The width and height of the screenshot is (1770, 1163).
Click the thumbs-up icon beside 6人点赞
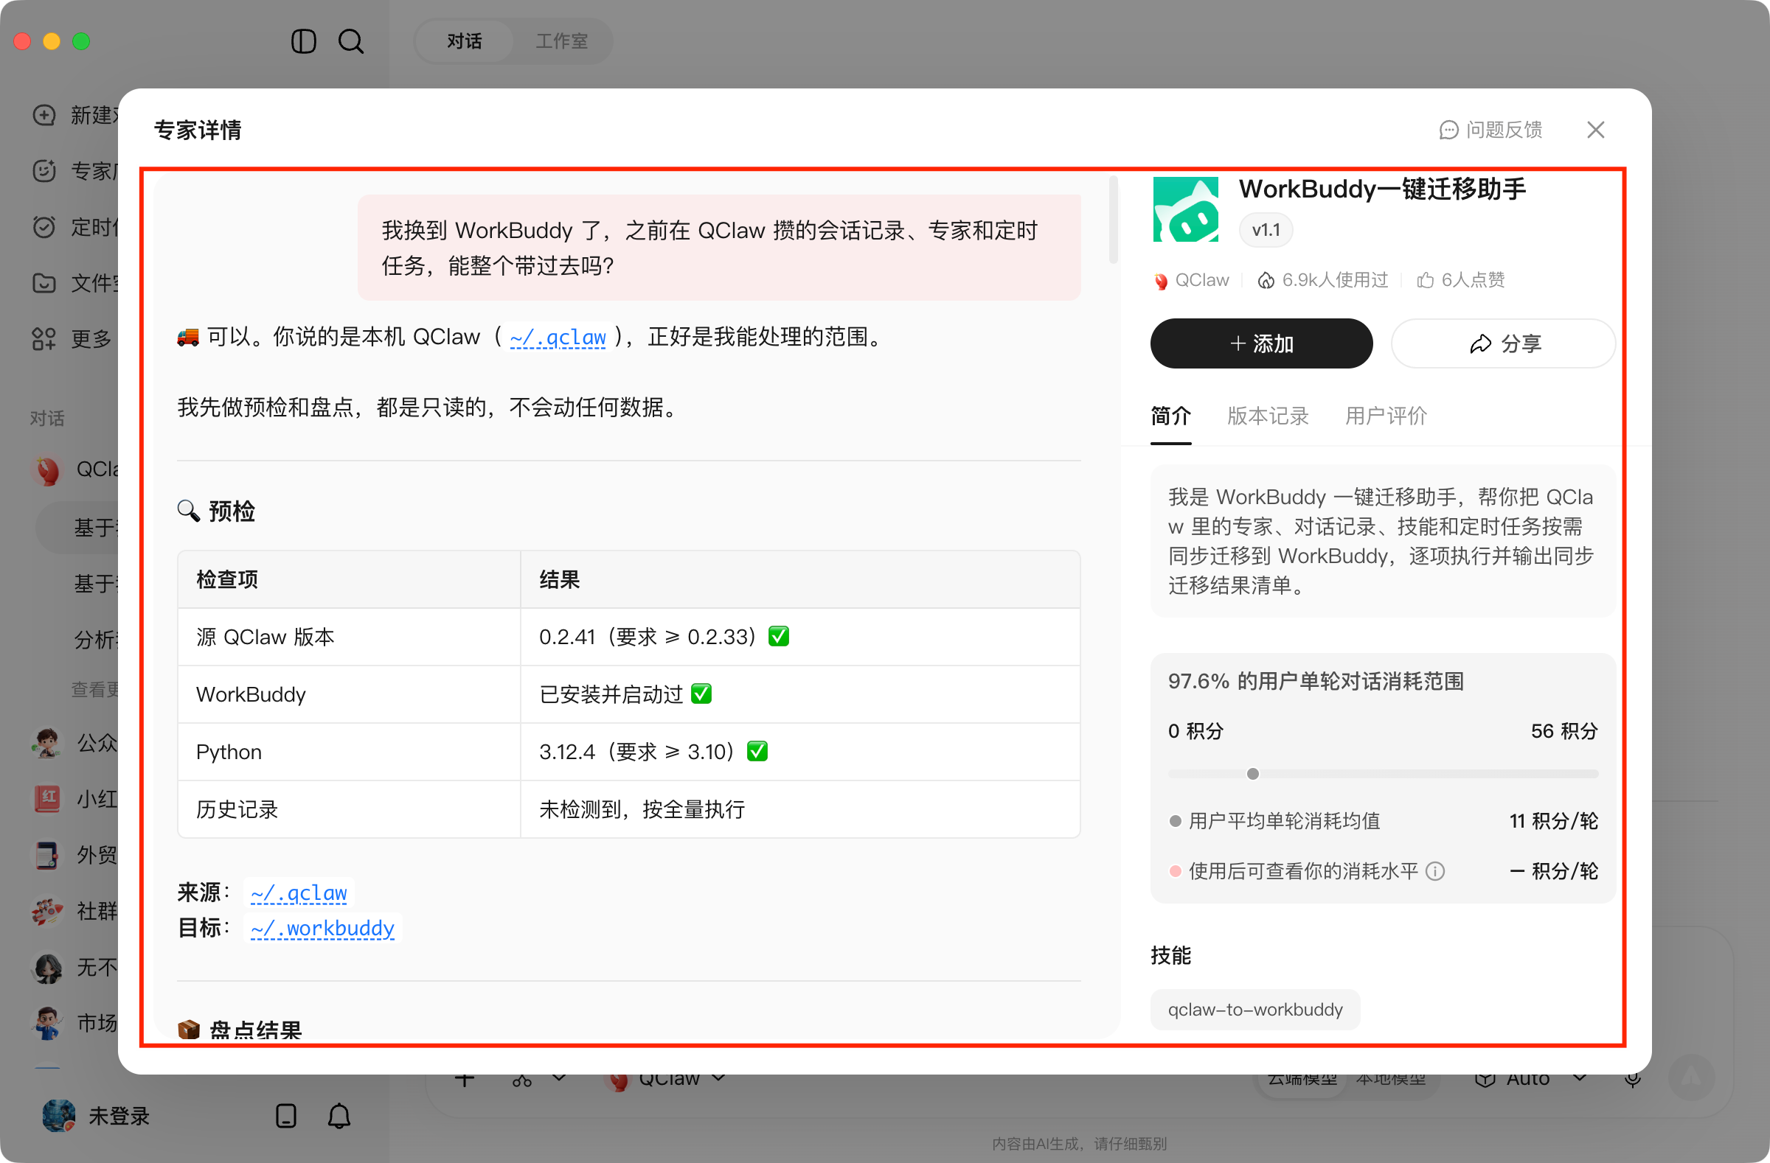1425,280
